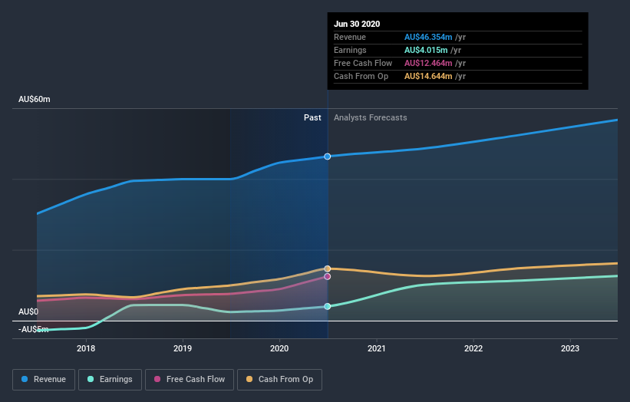The image size is (630, 402).
Task: Click the Cash From Op label in tooltip
Action: 361,76
